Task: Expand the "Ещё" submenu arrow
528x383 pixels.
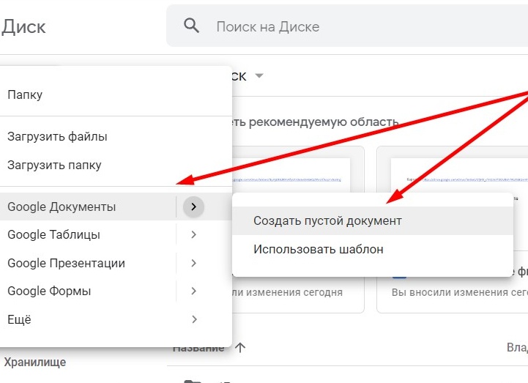Action: (194, 319)
